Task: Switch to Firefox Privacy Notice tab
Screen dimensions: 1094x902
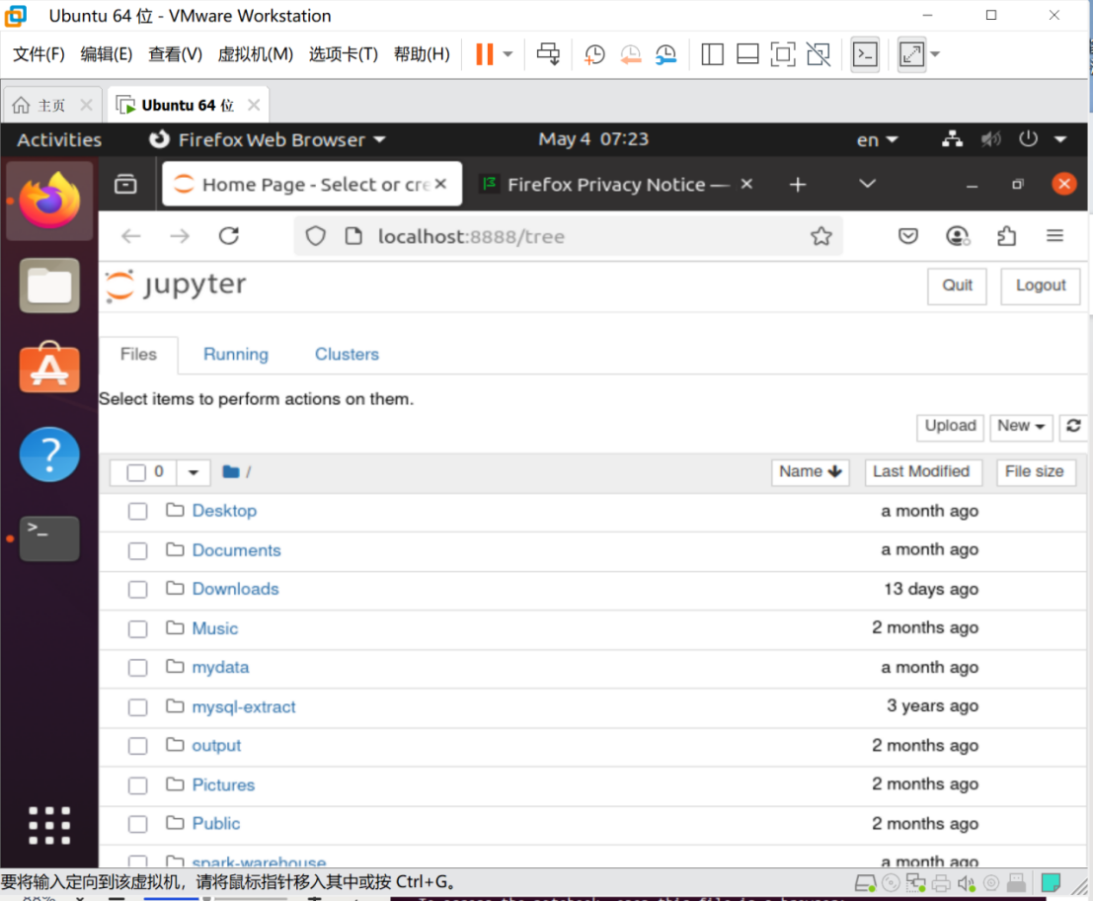Action: point(605,185)
